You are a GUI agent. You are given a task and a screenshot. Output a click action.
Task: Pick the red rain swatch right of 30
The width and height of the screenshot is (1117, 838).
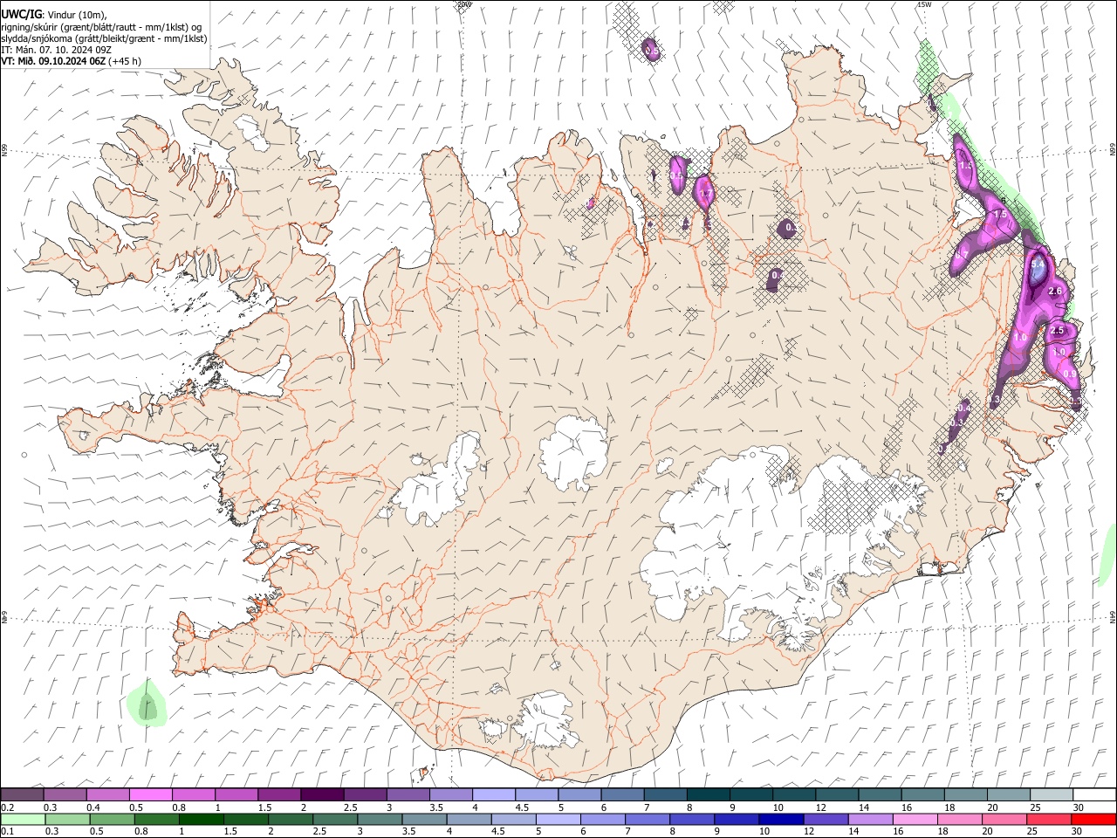point(1093,819)
